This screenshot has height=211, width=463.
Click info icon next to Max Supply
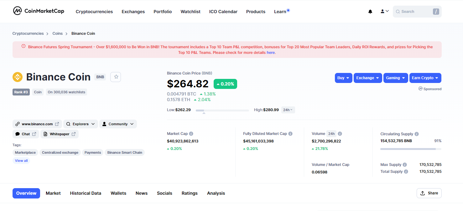coord(405,165)
